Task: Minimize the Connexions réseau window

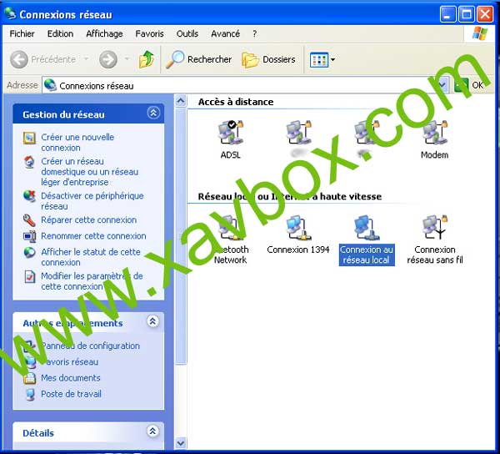Action: [447, 15]
